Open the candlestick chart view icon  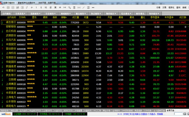tap(18, 8)
